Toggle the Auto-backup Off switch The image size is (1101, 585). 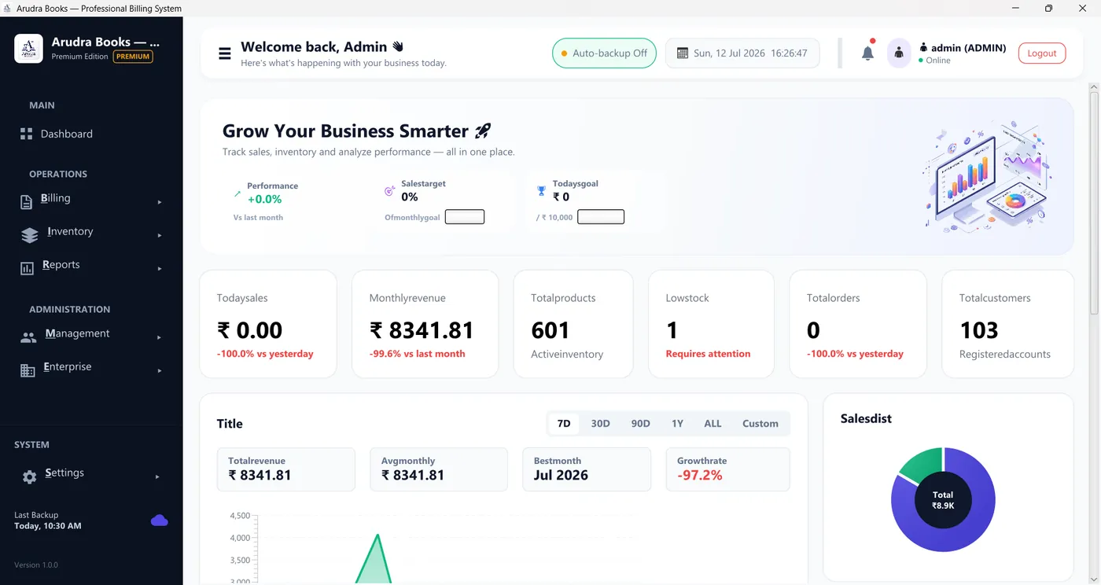(x=604, y=53)
